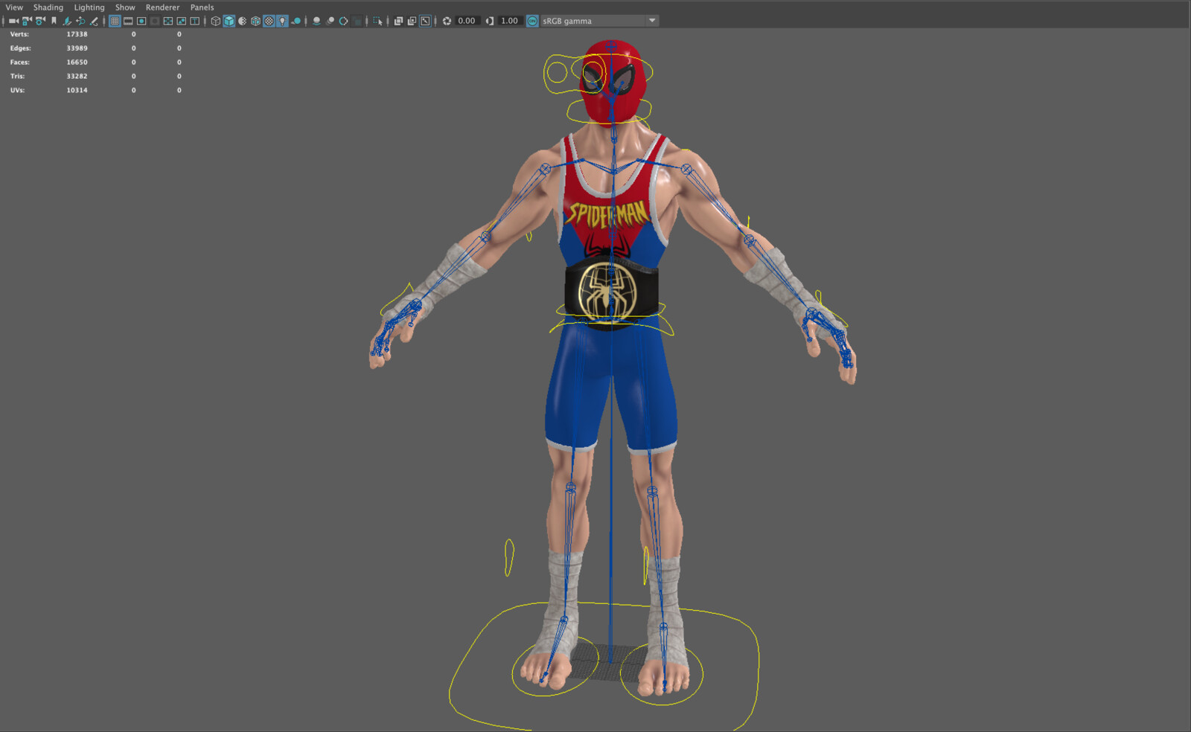
Task: Open the Shading menu
Action: (48, 7)
